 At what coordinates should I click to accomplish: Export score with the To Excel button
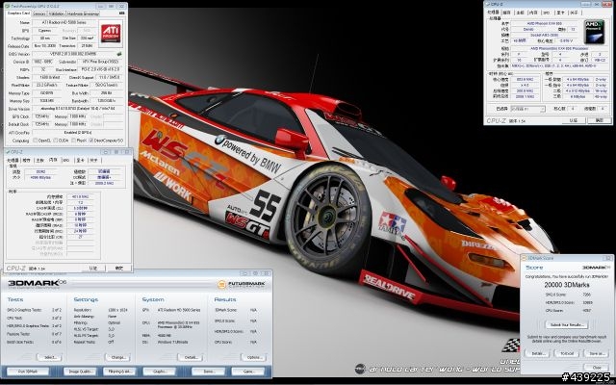pyautogui.click(x=567, y=353)
